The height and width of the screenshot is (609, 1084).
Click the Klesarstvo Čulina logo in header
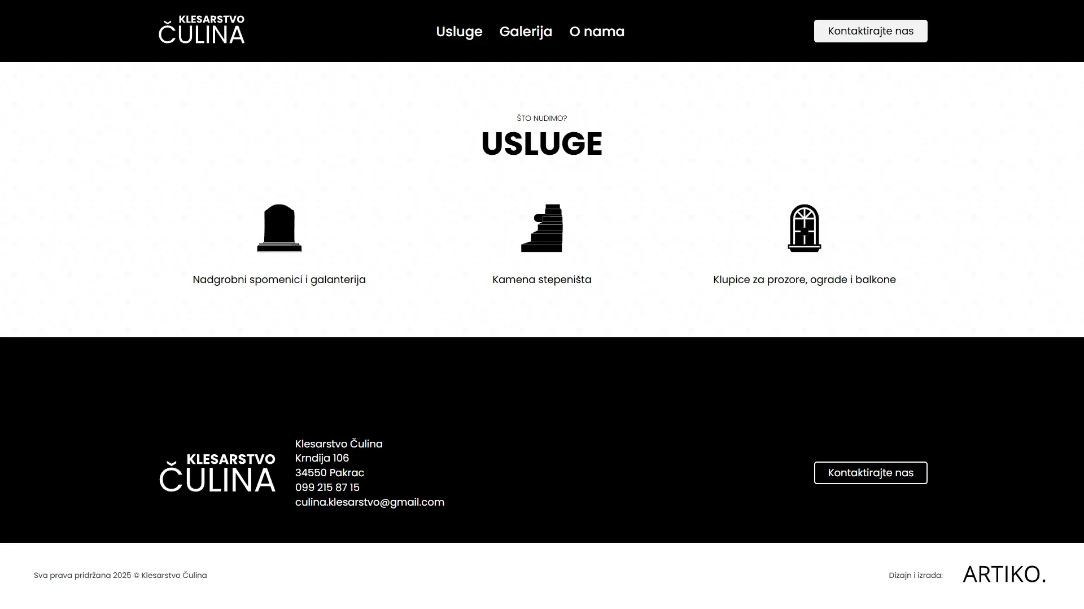pos(202,31)
